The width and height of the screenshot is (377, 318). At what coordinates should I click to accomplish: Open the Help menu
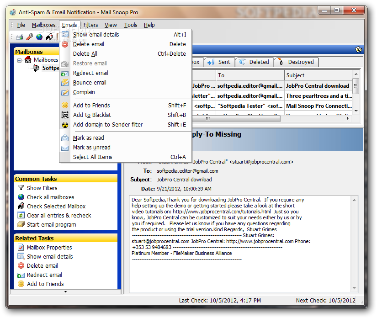(149, 25)
